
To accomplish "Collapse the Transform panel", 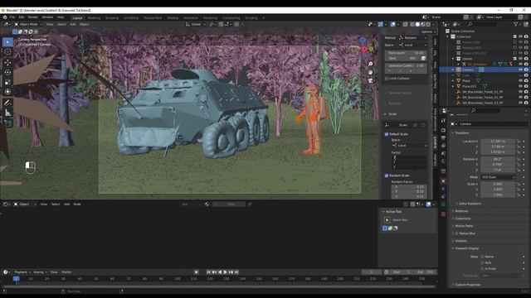I will click(462, 132).
